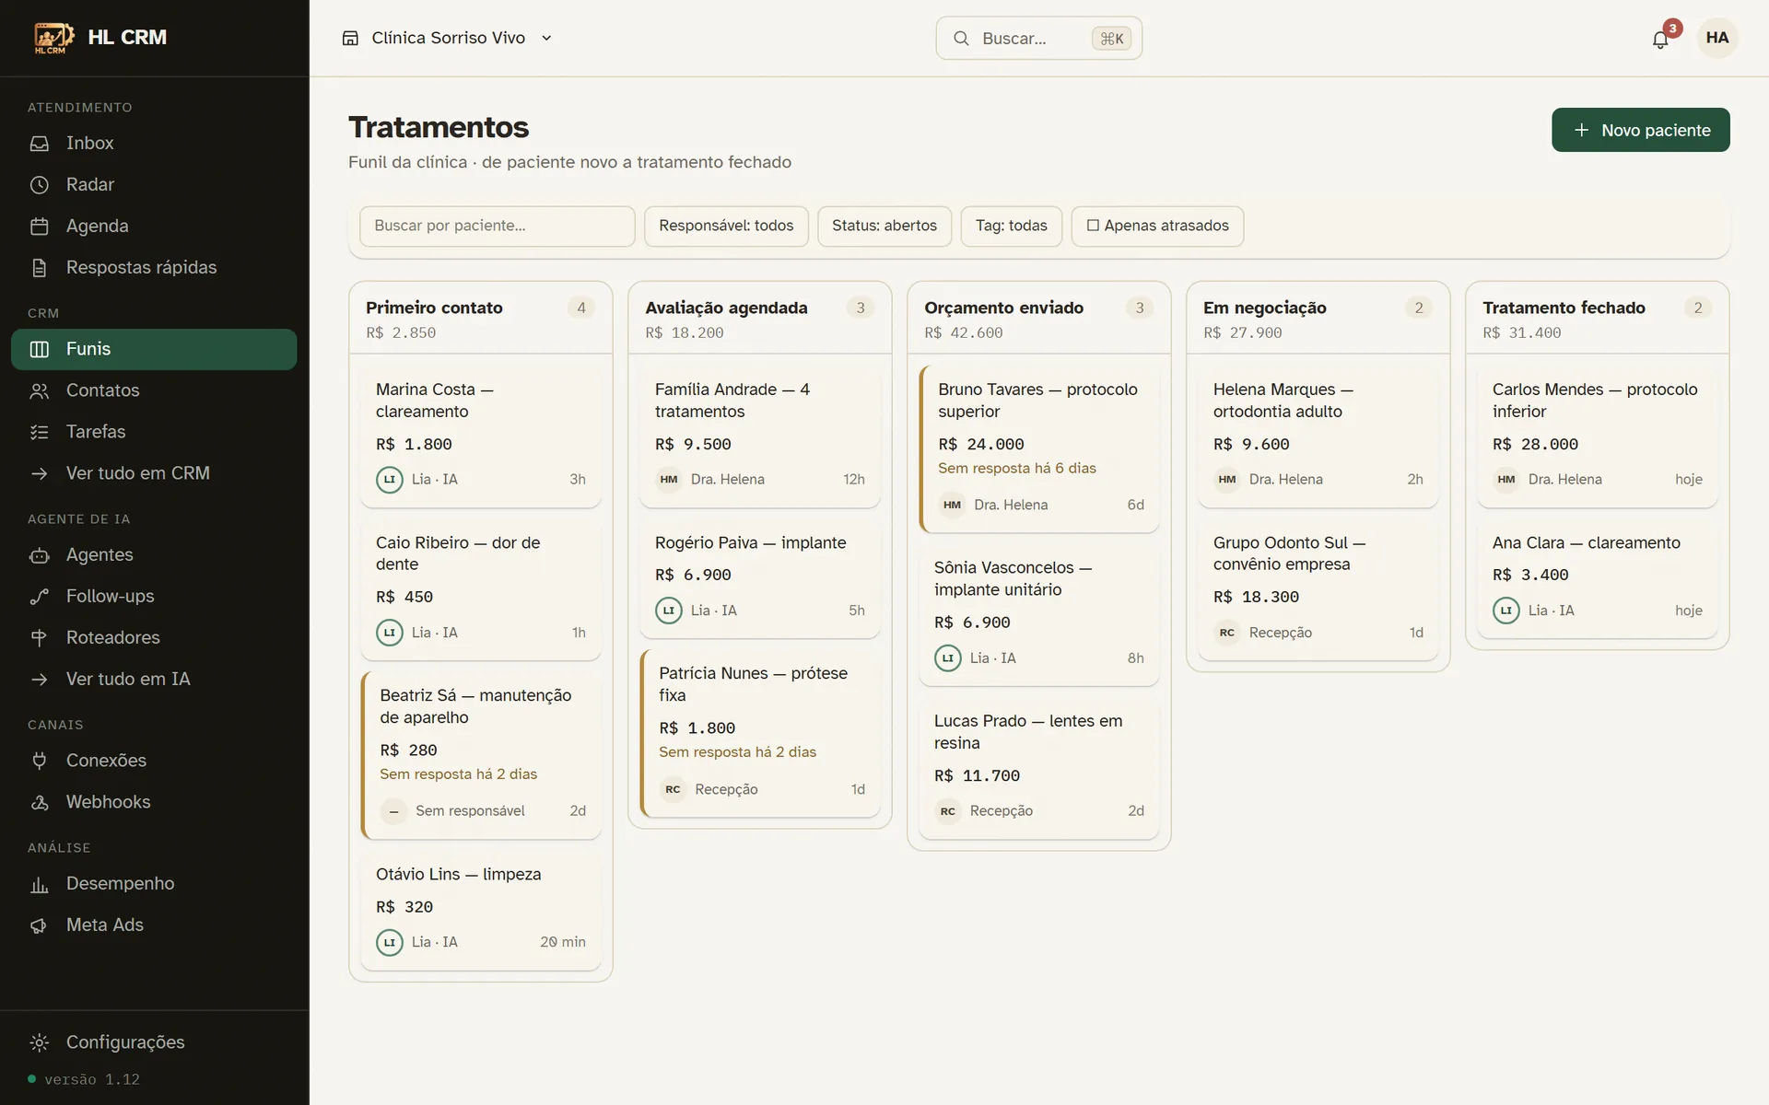
Task: Click the Novo paciente button
Action: pos(1640,130)
